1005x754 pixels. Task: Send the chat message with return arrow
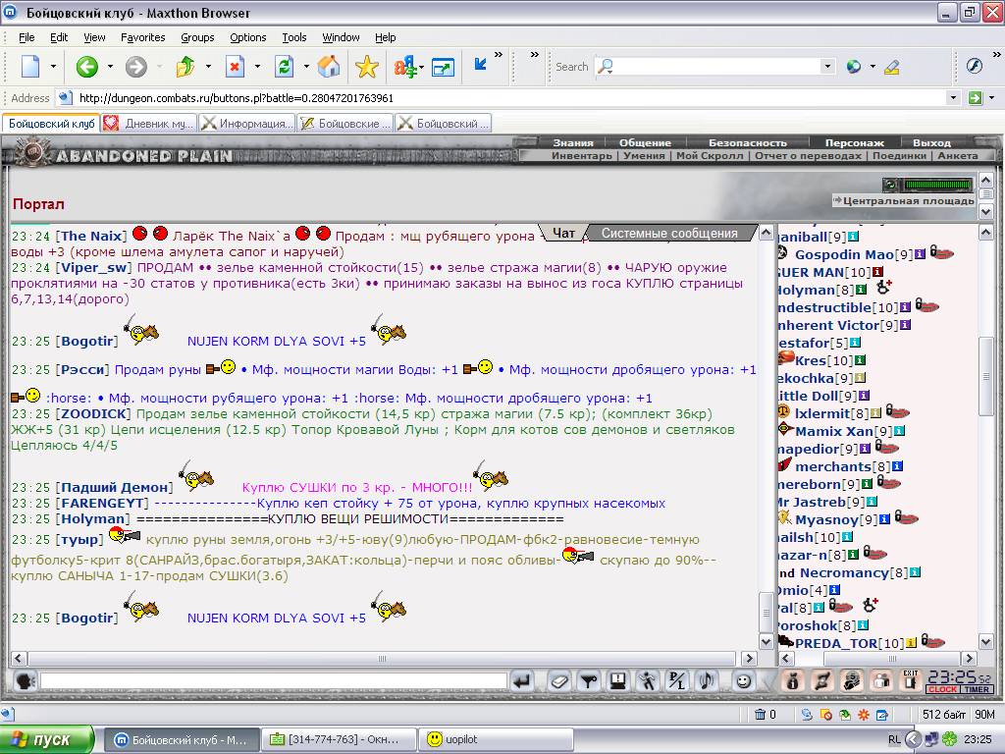click(x=522, y=681)
